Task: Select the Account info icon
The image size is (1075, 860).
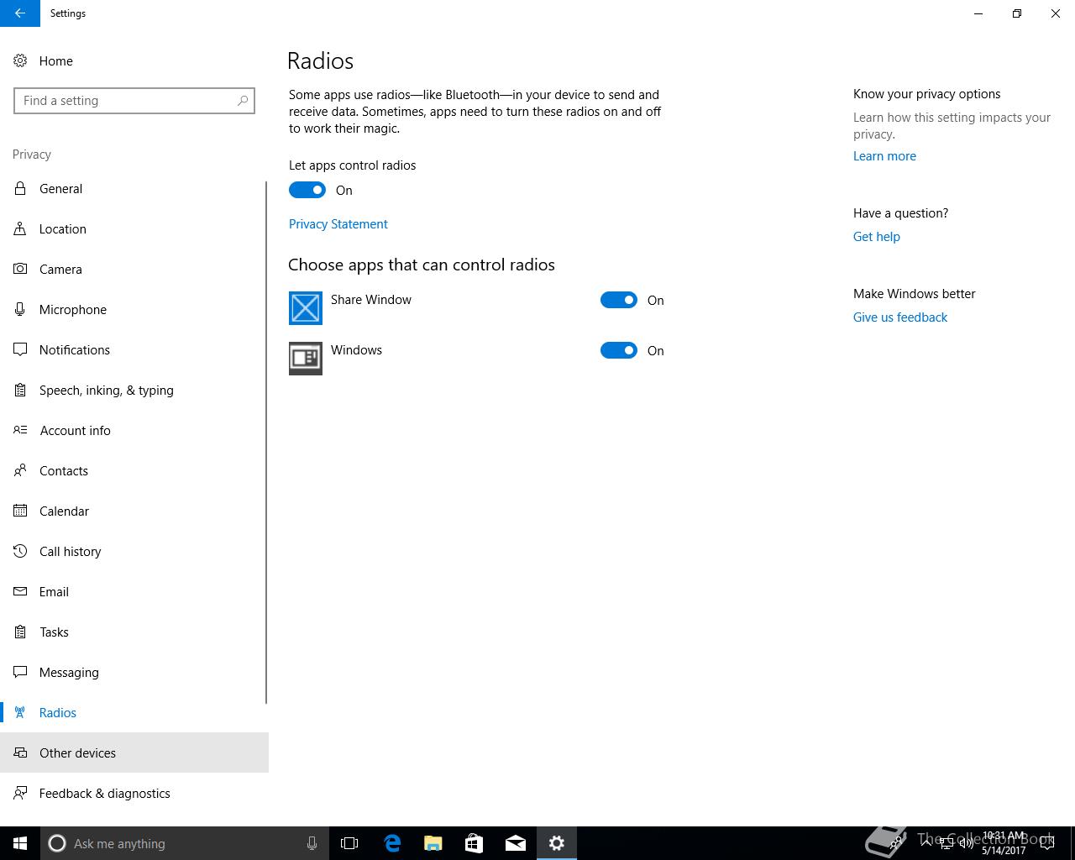Action: coord(20,431)
